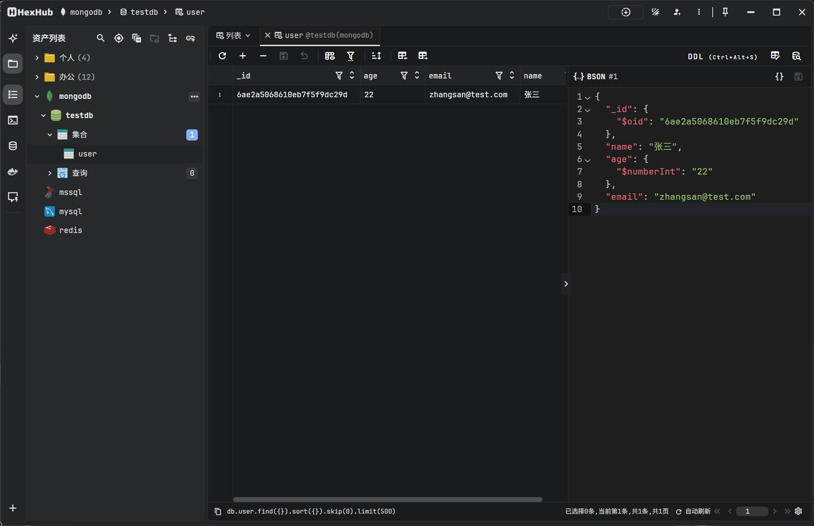814x526 pixels.
Task: Filter the age column
Action: [x=404, y=75]
